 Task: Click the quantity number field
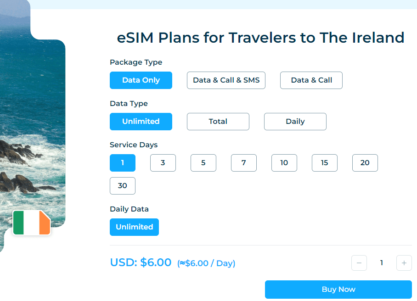(382, 263)
